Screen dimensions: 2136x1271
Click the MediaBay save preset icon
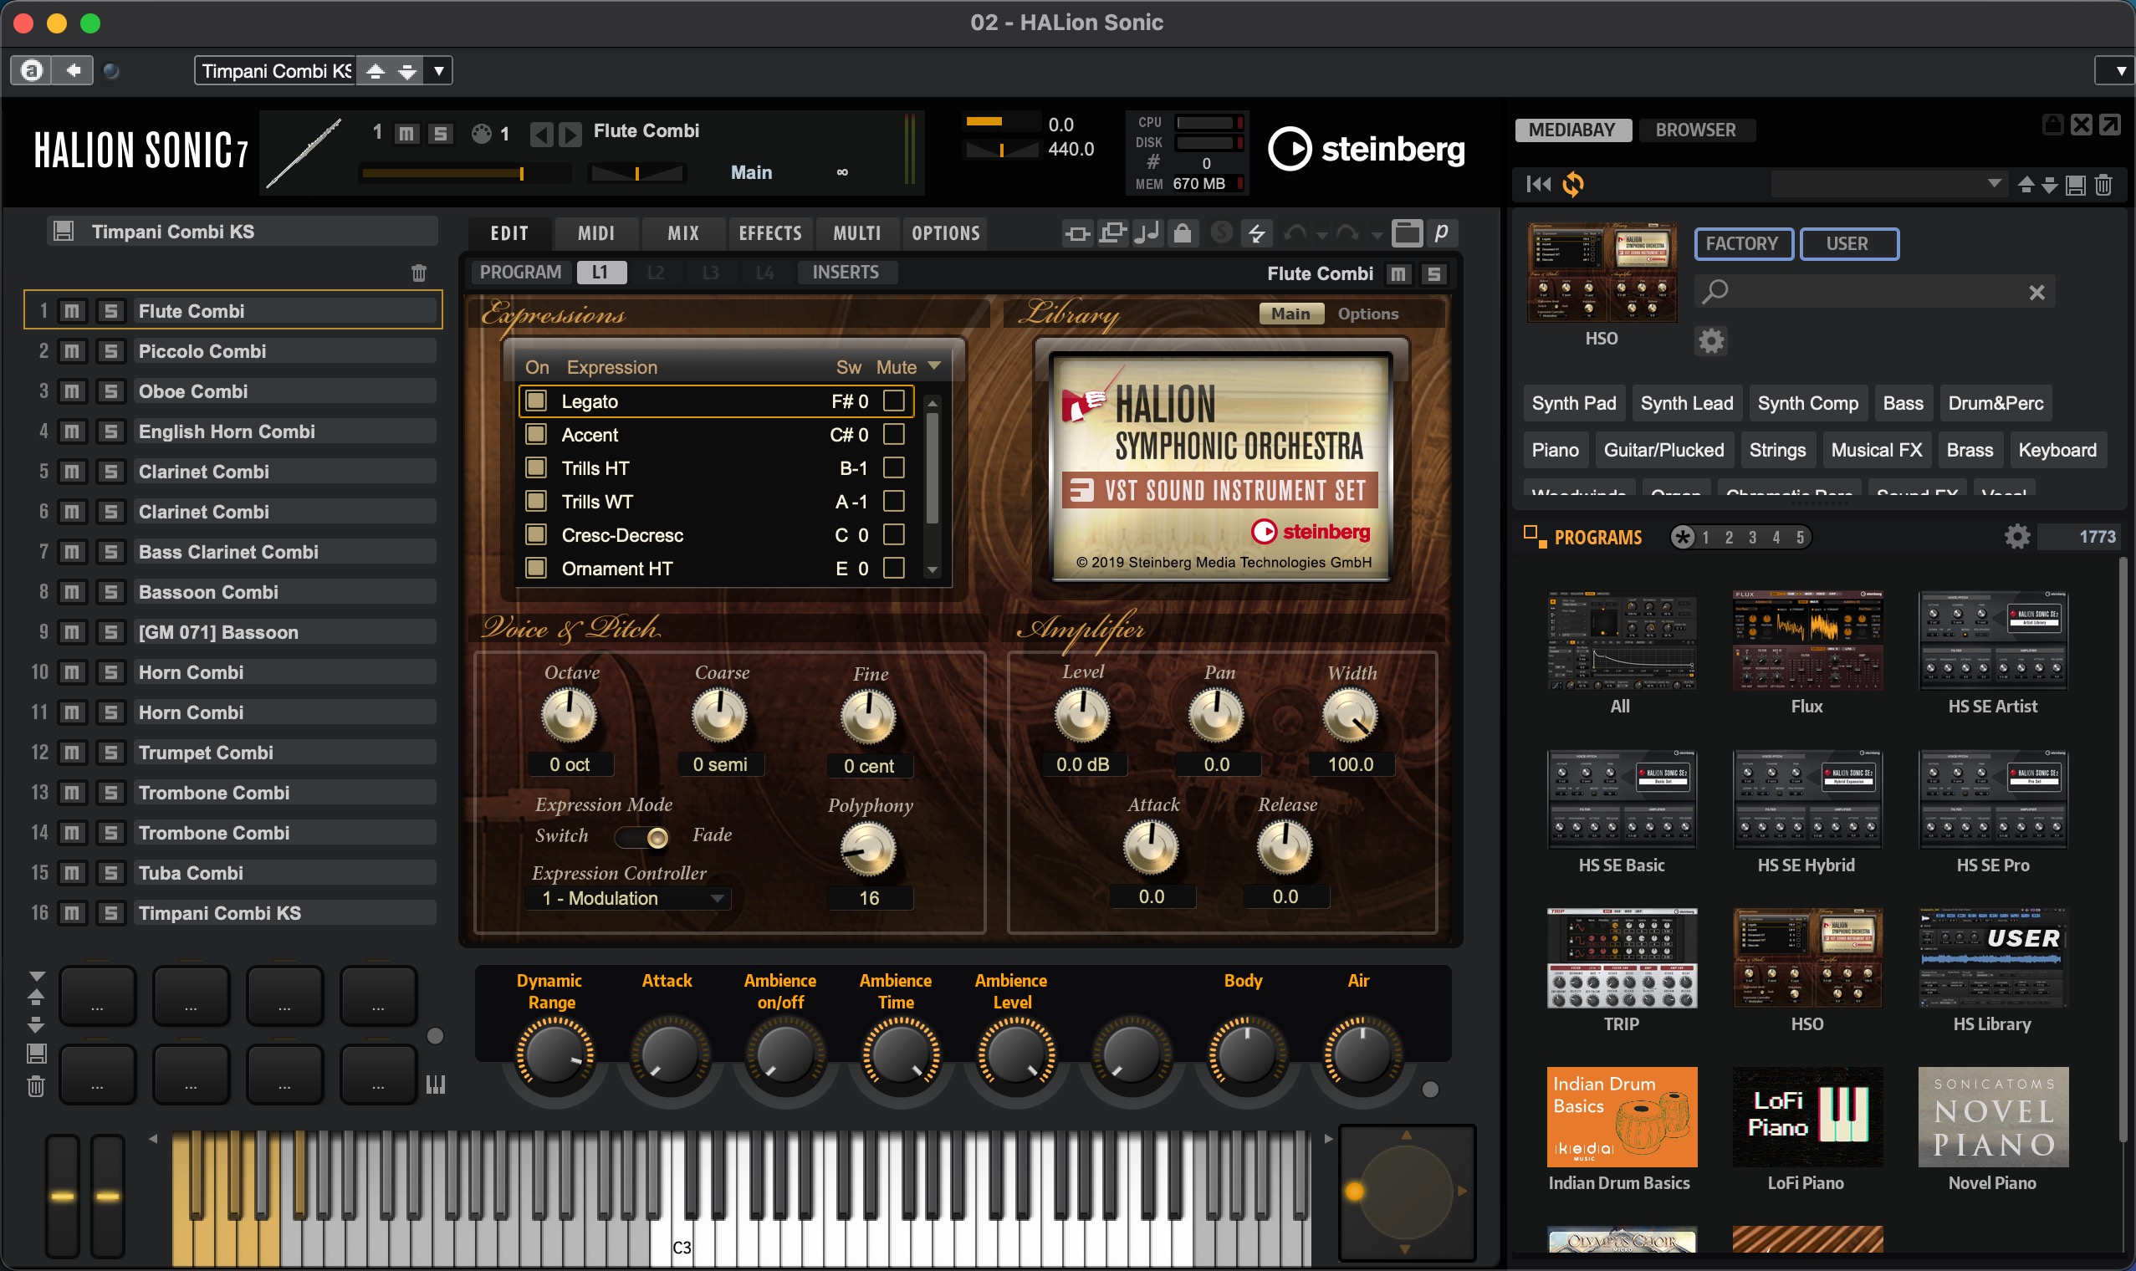2075,184
